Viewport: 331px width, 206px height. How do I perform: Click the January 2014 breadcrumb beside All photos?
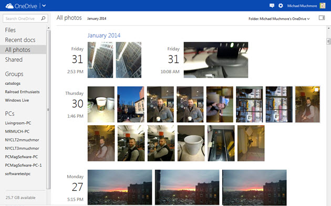97,18
